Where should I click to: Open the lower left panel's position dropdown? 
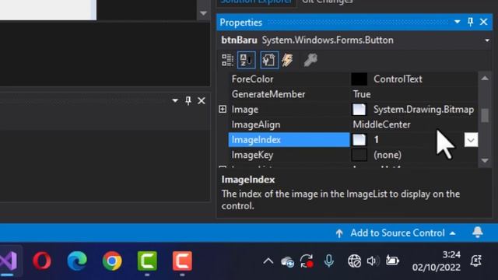point(175,100)
